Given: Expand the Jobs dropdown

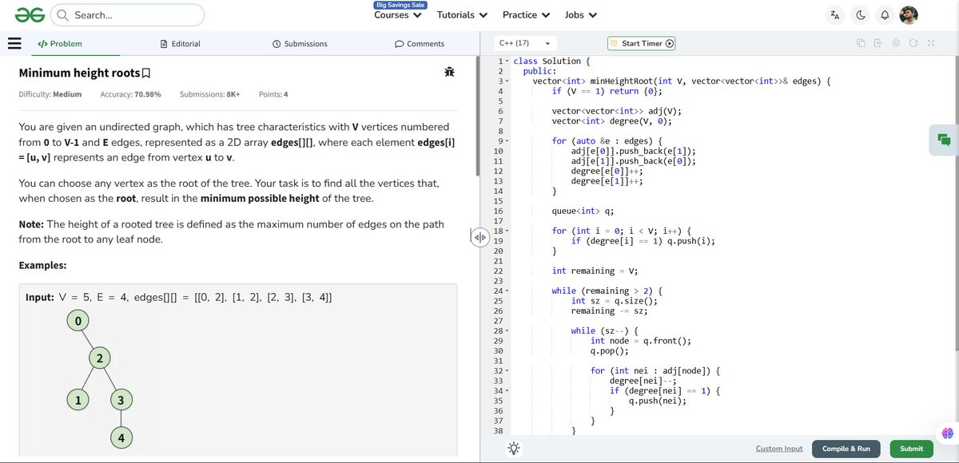Looking at the screenshot, I should click(580, 14).
